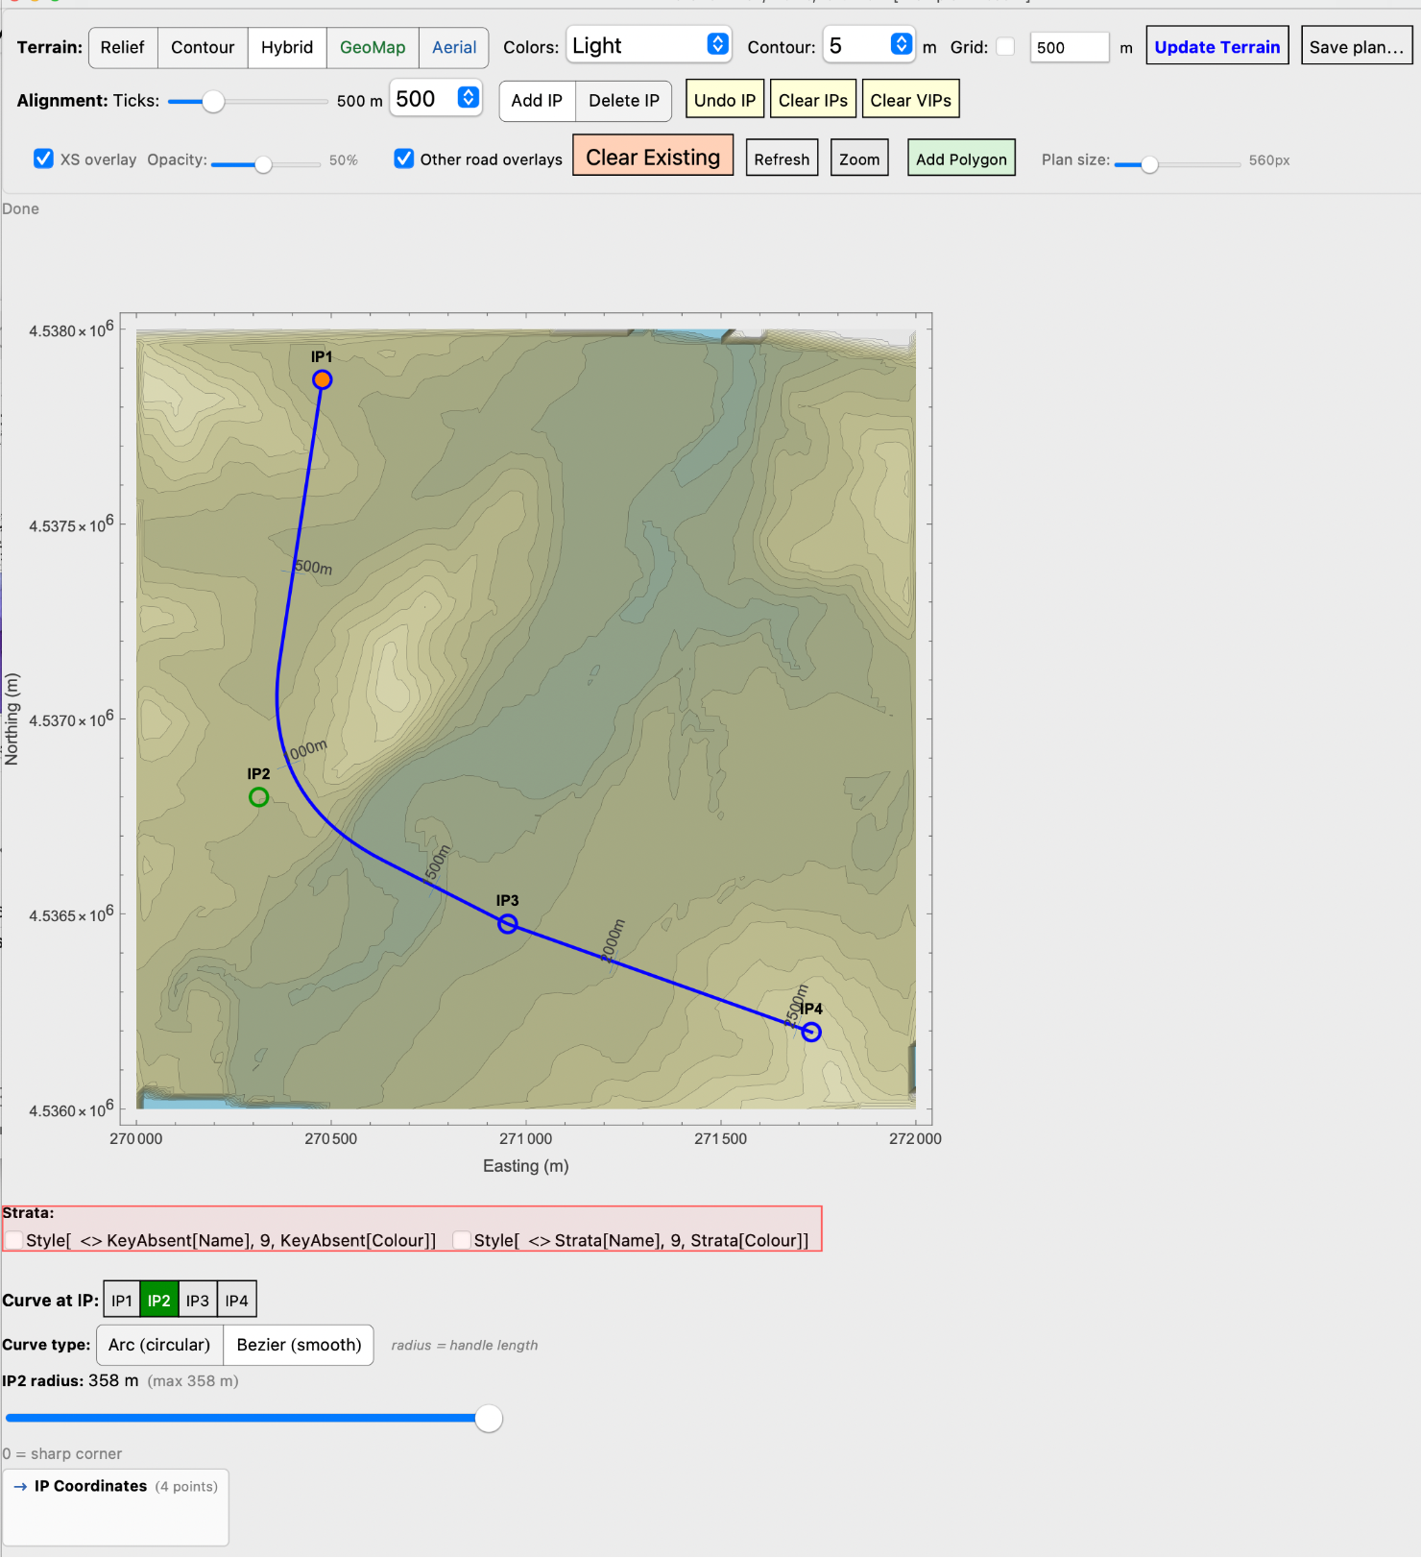Click the Plan size slider handle
The height and width of the screenshot is (1558, 1421).
point(1149,164)
